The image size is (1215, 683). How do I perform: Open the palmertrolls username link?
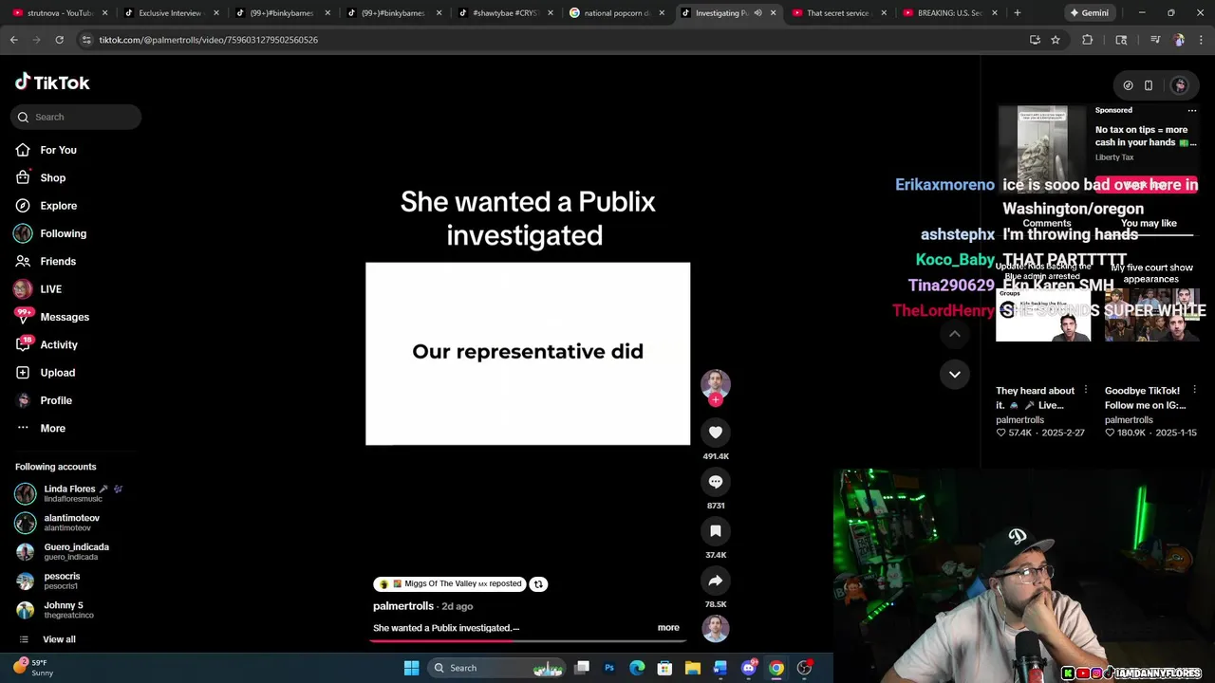(x=403, y=606)
